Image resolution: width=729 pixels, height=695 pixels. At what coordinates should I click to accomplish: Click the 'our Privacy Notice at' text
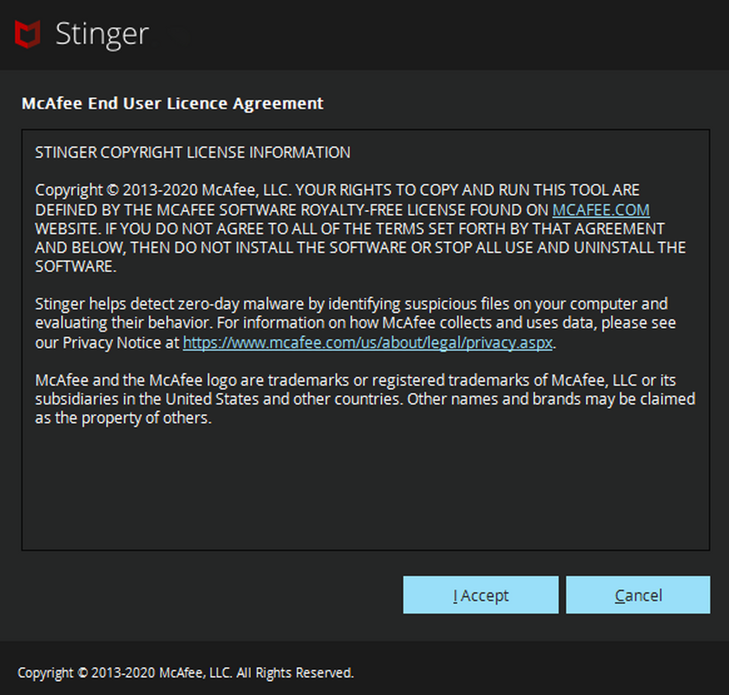point(108,343)
